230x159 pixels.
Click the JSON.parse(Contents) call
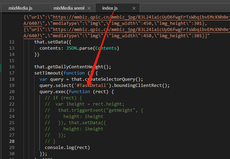(93, 48)
